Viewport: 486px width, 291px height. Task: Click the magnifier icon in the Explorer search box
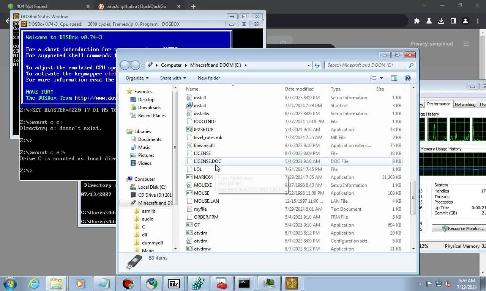tap(411, 65)
